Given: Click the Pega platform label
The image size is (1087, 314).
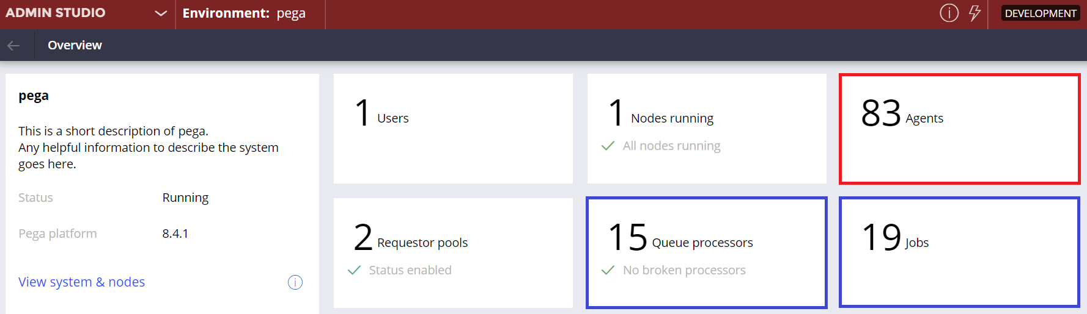Looking at the screenshot, I should click(57, 234).
